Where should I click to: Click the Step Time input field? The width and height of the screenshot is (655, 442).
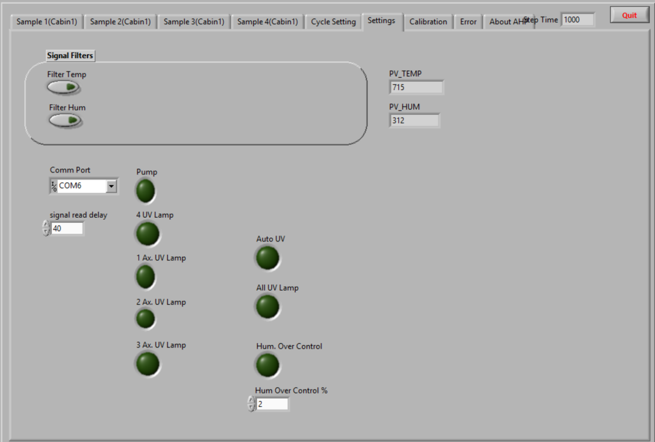point(578,20)
